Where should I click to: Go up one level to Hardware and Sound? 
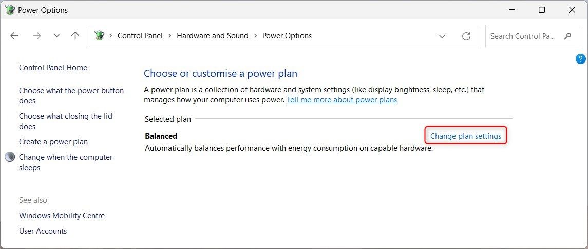pos(75,36)
